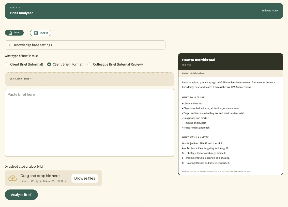Click the drag and drop file area
The height and width of the screenshot is (207, 288).
53,178
